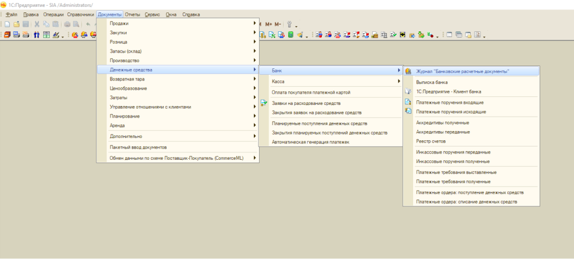
Task: Expand the Касса submenu
Action: pos(278,81)
